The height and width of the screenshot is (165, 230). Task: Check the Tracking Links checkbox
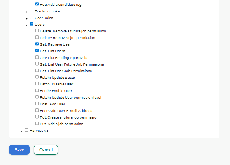(x=32, y=11)
